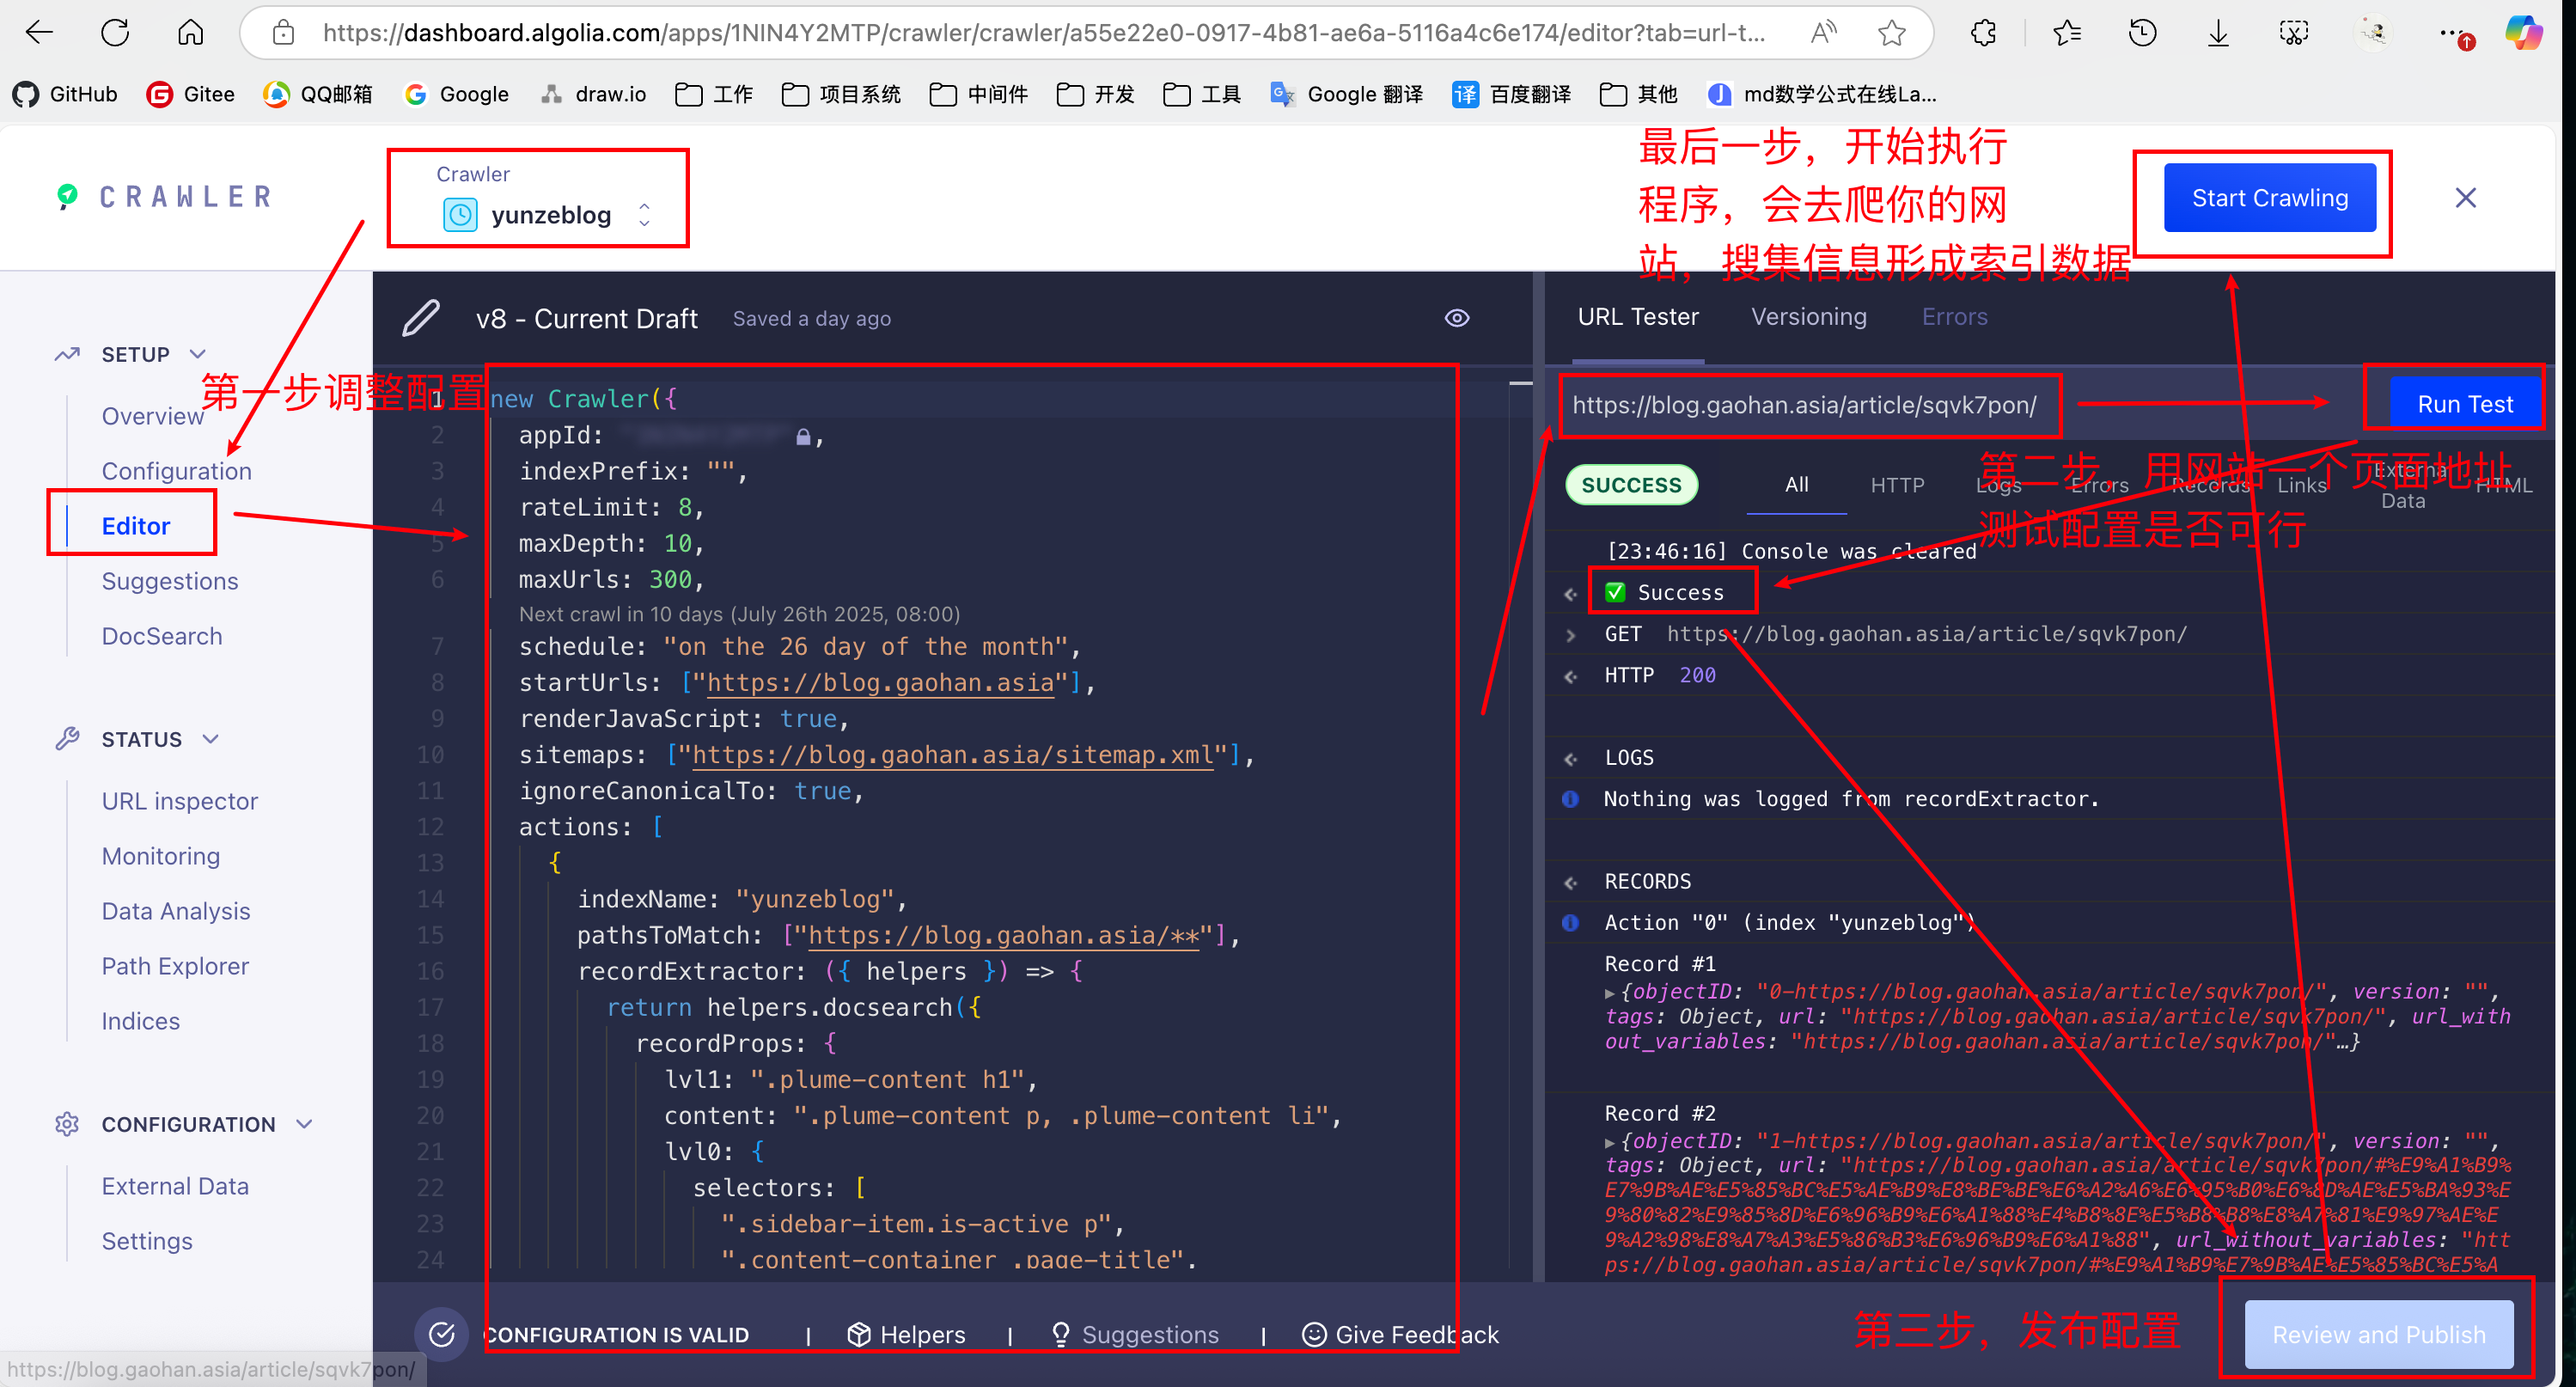Open browser history clock icon
This screenshot has width=2576, height=1387.
(2142, 33)
